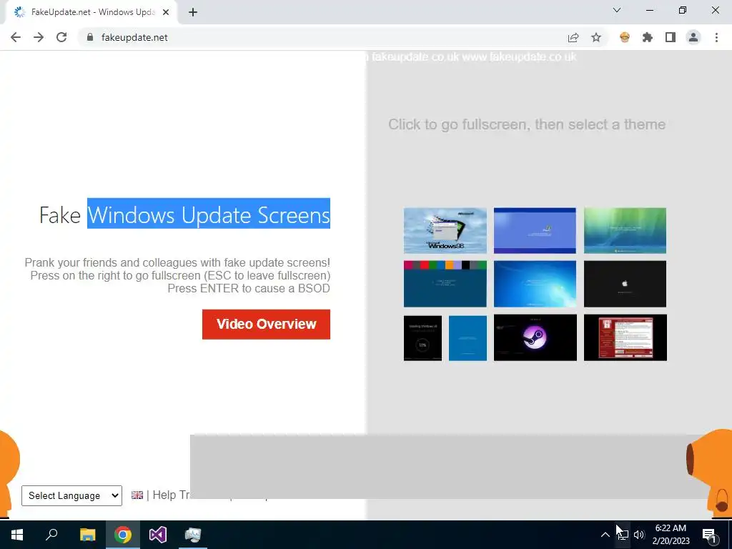732x549 pixels.
Task: Select the FakeUpdate.net browser tab
Action: coord(92,12)
